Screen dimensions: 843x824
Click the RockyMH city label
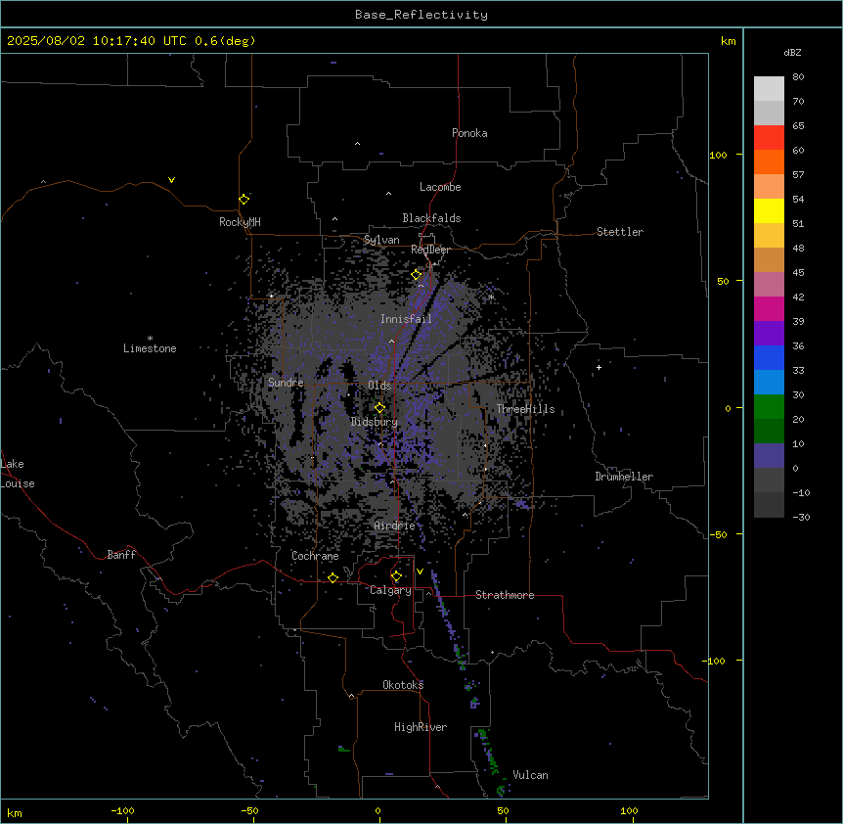[240, 222]
